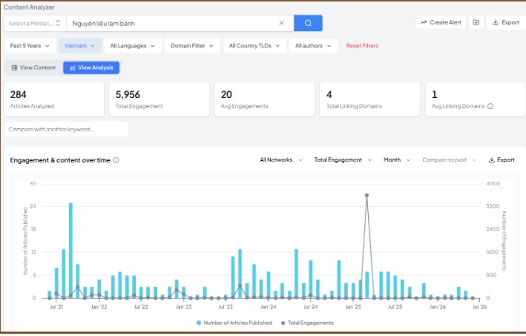Click the Compare with another keyword field
The width and height of the screenshot is (526, 336).
(x=66, y=130)
